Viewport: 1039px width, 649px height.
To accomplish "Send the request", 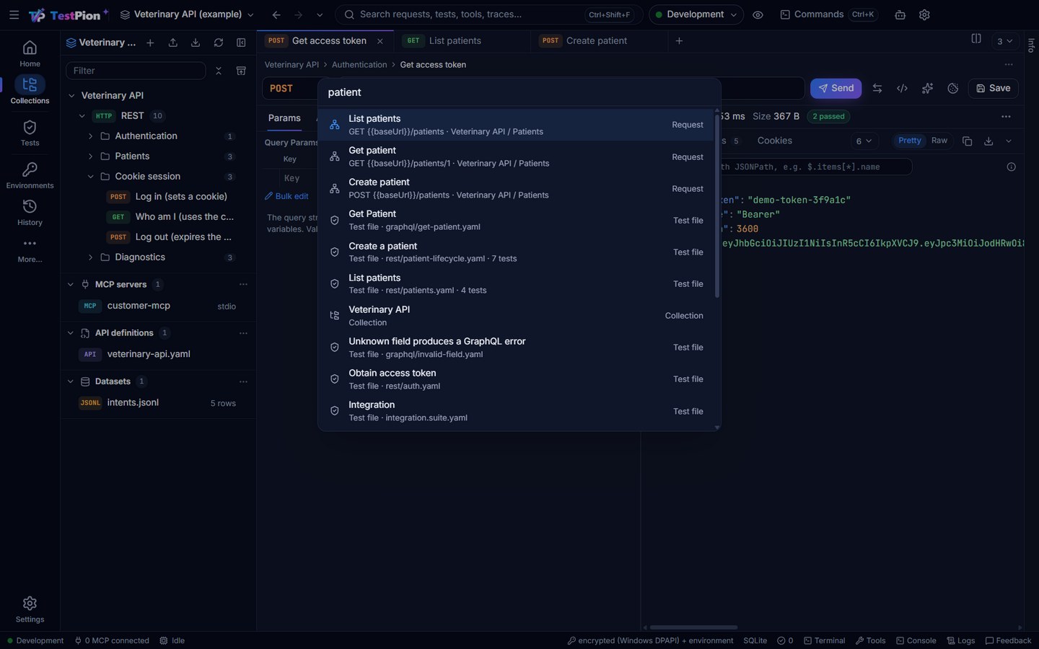I will (836, 88).
